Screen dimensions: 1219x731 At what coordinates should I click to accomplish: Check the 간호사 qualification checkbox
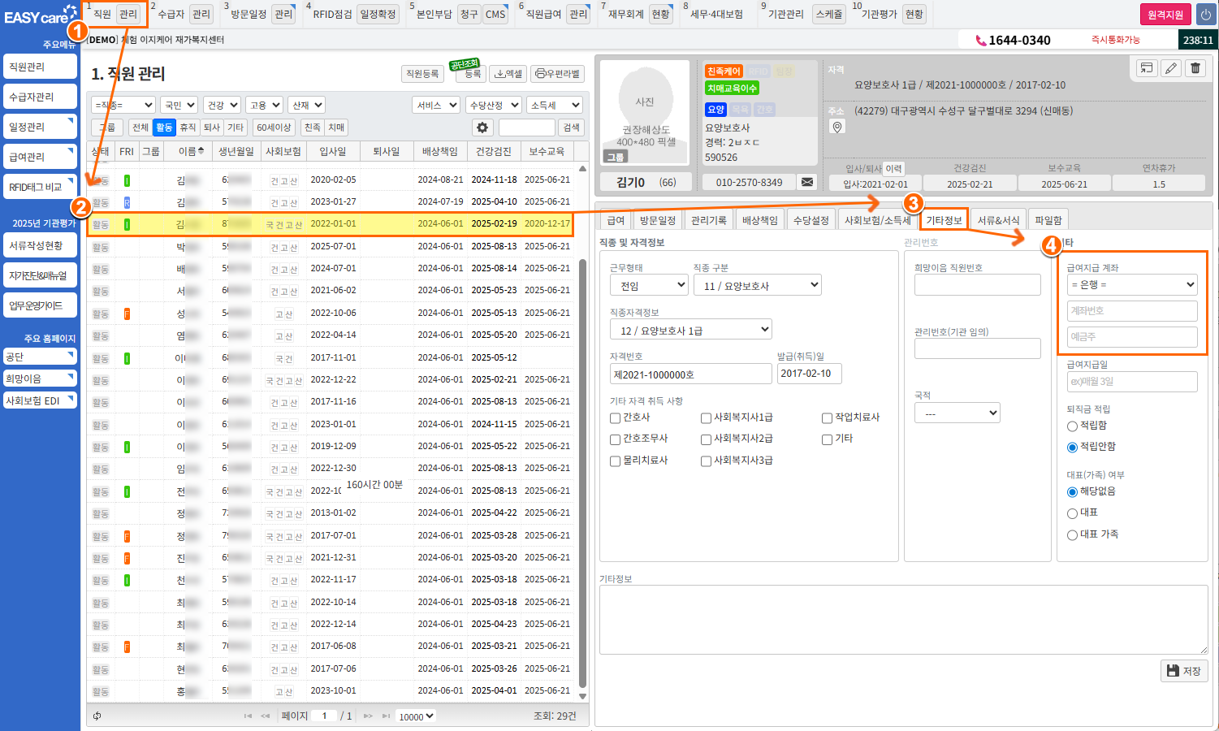point(615,417)
